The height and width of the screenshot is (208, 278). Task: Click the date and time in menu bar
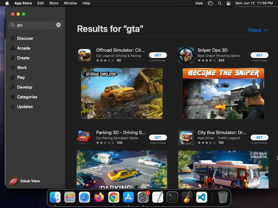[254, 3]
